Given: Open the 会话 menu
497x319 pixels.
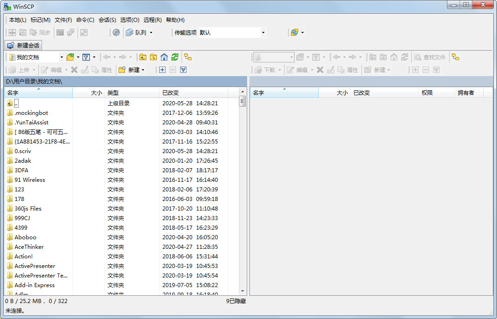Looking at the screenshot, I should click(107, 20).
